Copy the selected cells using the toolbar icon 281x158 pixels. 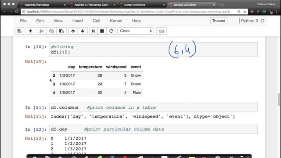click(51, 31)
